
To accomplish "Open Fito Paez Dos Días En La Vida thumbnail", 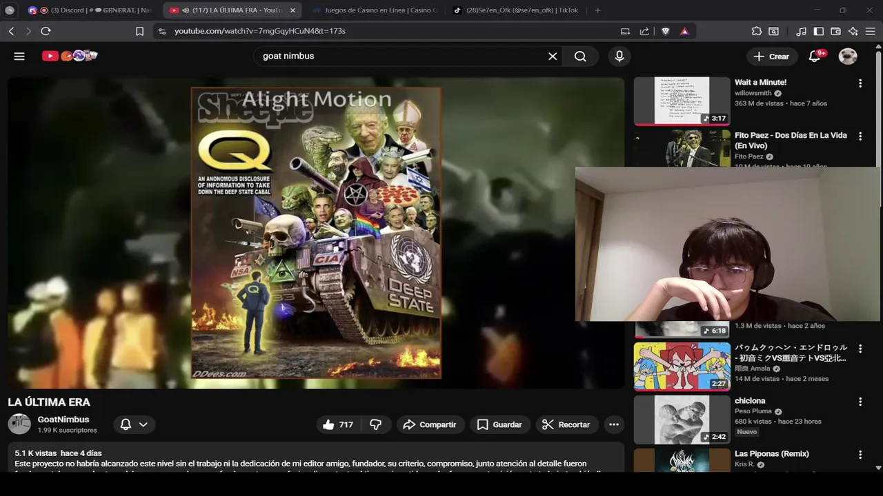I will (x=682, y=148).
